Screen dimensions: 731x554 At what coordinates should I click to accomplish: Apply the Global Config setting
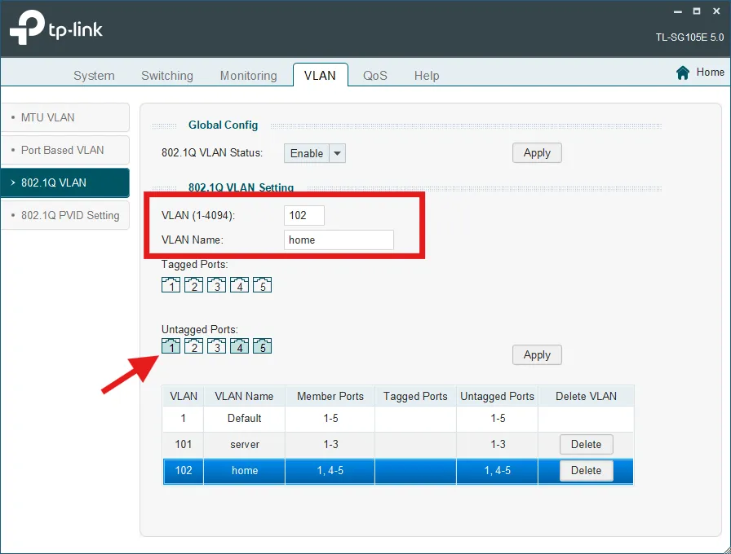click(x=537, y=152)
